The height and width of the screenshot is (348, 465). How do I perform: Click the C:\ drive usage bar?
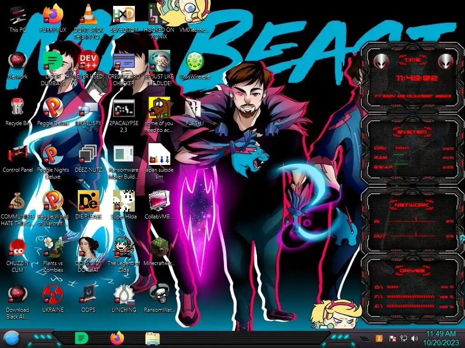coord(414,287)
